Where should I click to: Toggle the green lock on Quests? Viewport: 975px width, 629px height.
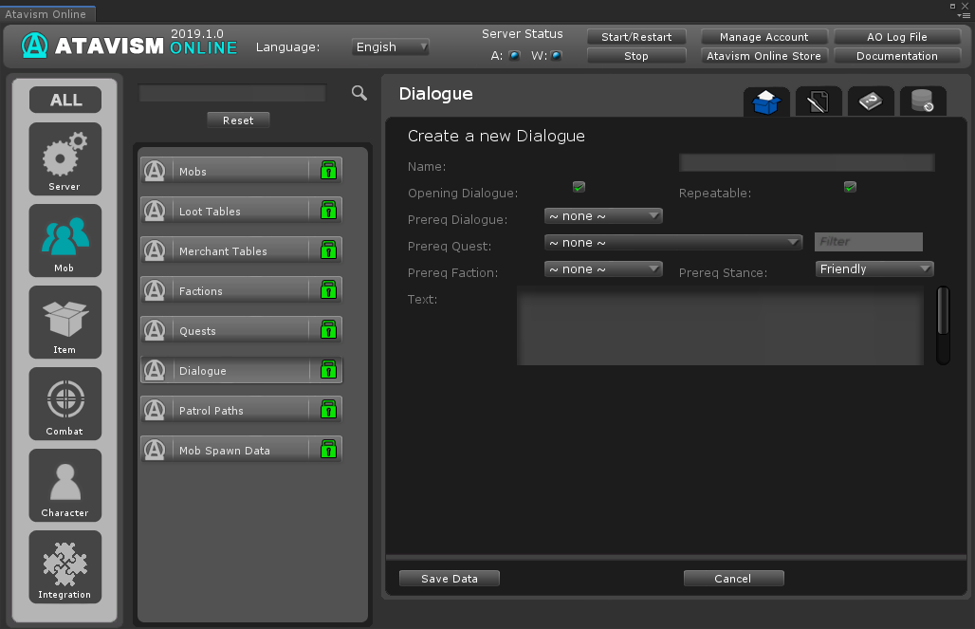click(328, 330)
